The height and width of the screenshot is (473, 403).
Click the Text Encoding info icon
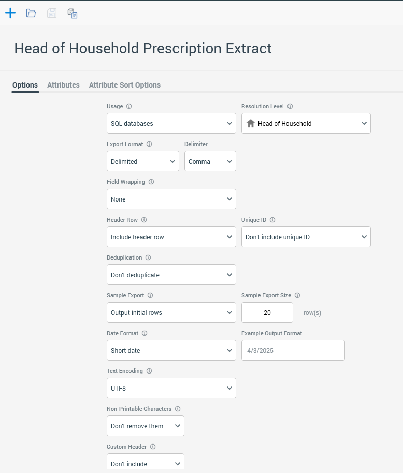coord(149,371)
